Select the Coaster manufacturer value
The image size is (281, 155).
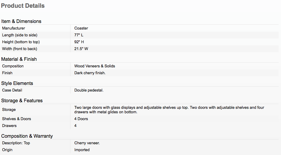click(81, 28)
